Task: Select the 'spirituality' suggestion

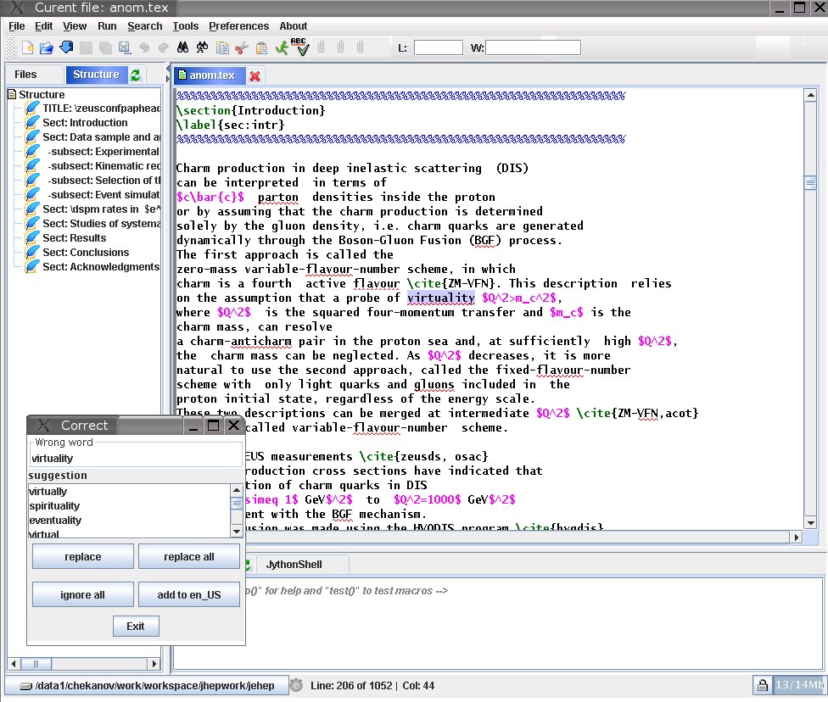Action: coord(54,506)
